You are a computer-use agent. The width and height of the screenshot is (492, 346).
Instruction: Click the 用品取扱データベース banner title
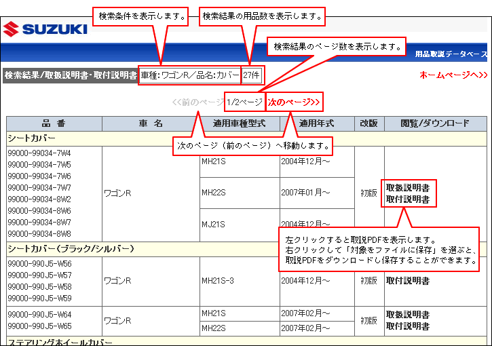click(x=451, y=54)
